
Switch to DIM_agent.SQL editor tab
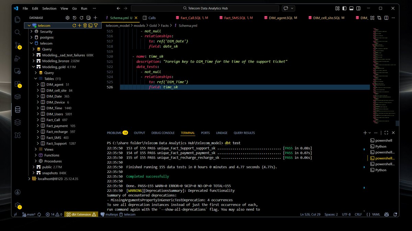[x=281, y=18]
